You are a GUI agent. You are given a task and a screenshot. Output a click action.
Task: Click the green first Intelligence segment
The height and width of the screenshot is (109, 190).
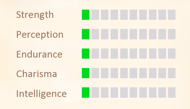pyautogui.click(x=86, y=93)
